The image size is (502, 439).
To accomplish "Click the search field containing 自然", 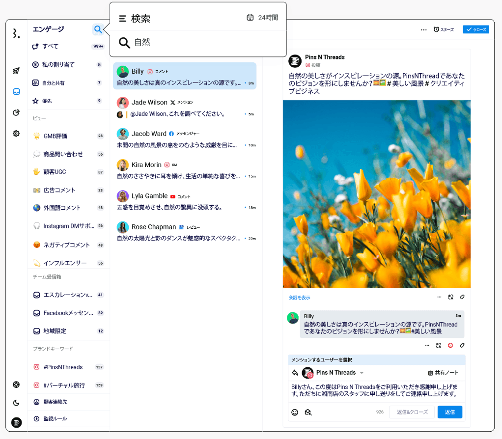I will pos(196,43).
